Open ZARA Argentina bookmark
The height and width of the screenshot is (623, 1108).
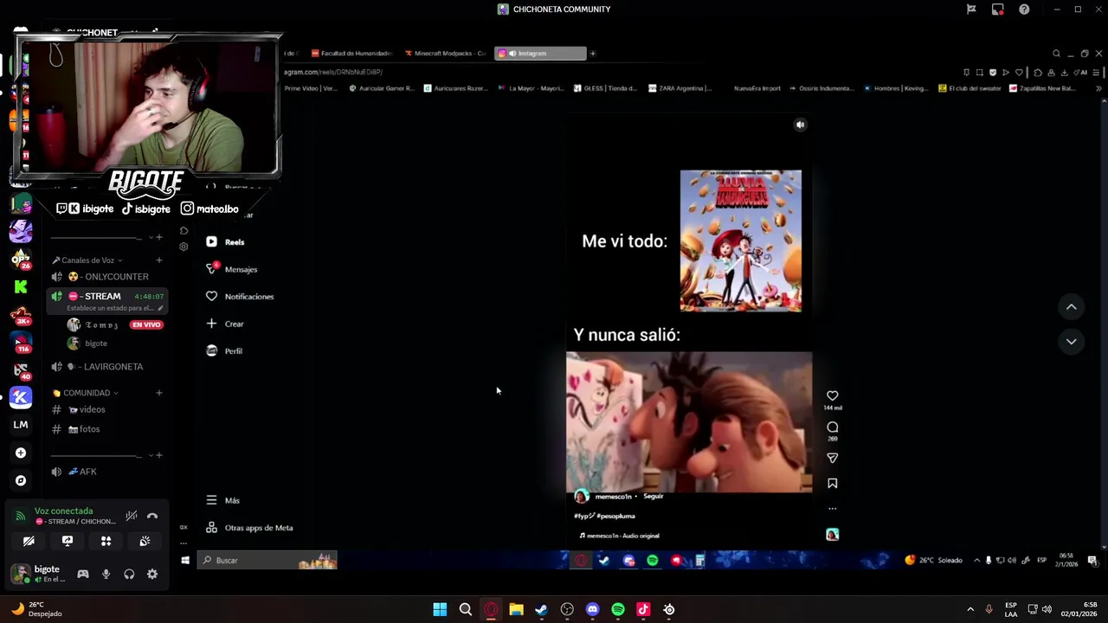tap(680, 88)
